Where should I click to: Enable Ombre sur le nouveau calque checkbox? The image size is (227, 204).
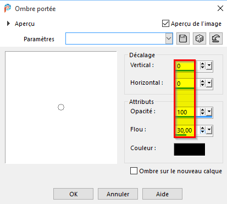(134, 171)
